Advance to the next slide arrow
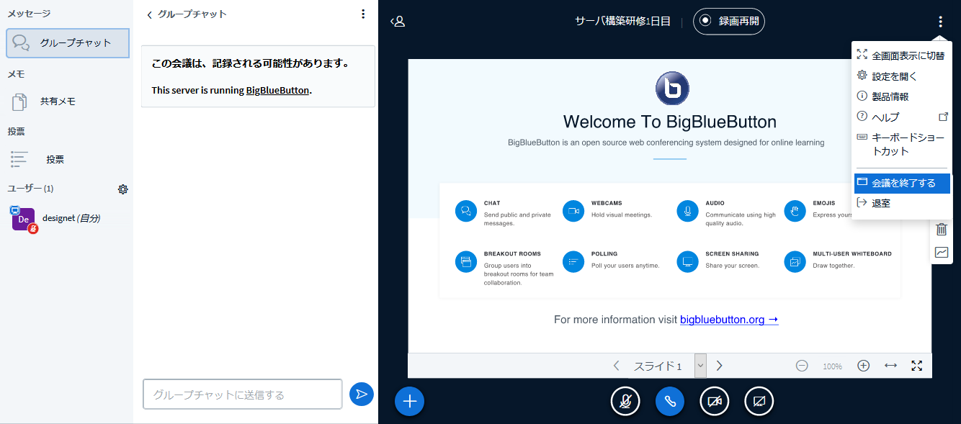This screenshot has width=961, height=424. tap(719, 366)
